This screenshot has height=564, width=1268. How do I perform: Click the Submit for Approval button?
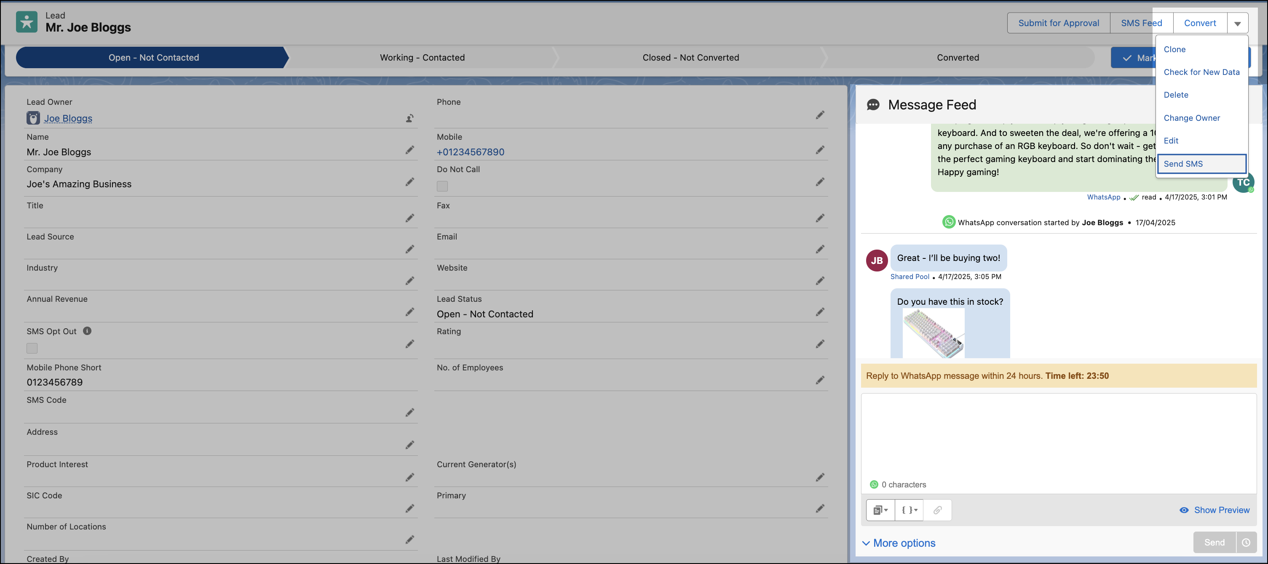(x=1058, y=23)
